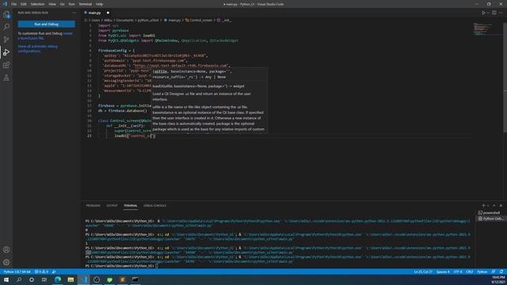Switch to the Output panel tab
507x285 pixels.
(112, 206)
